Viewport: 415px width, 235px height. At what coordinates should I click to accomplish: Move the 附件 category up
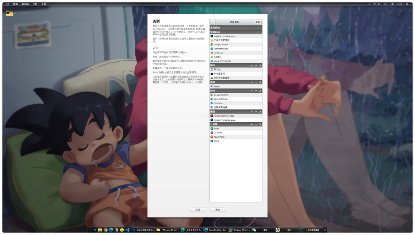(252, 66)
